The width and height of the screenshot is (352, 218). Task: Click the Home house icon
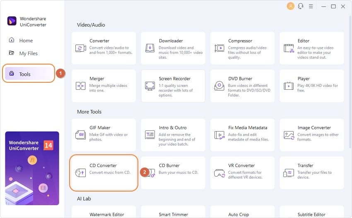tap(12, 40)
